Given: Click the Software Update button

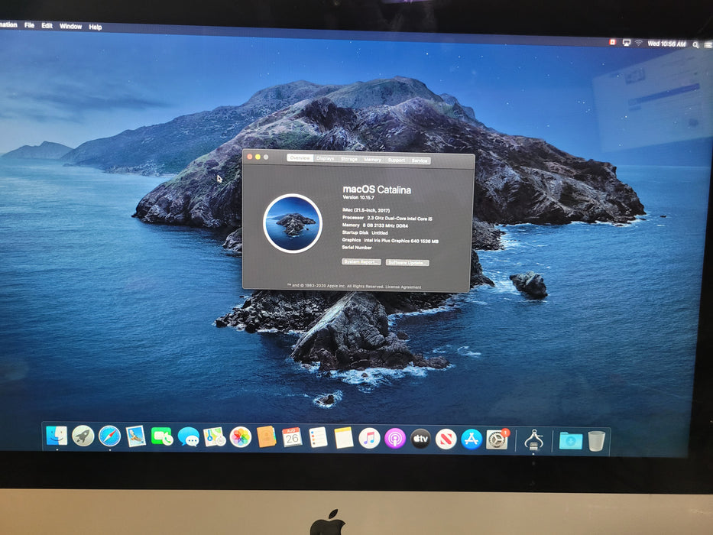Looking at the screenshot, I should (x=407, y=262).
